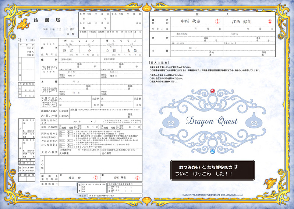Click the wife's address 玉阪市玉阪町
The height and width of the screenshot is (209, 294).
[109, 59]
